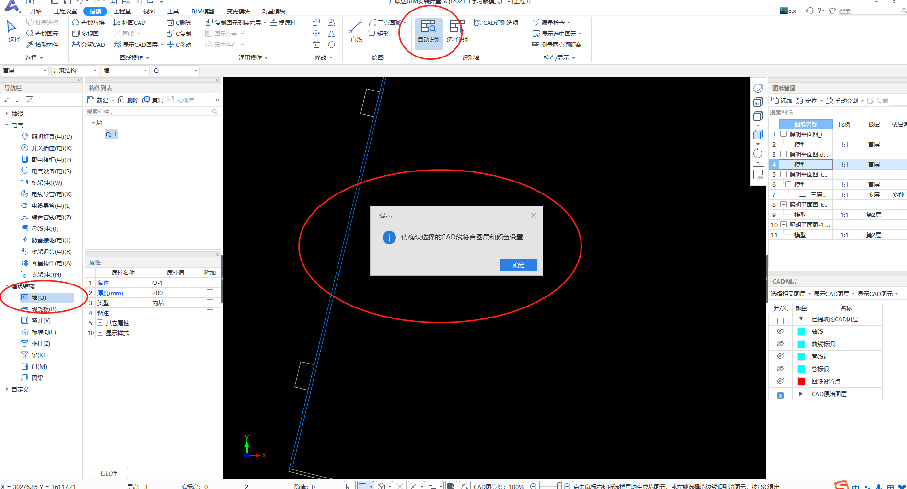This screenshot has width=907, height=489.
Task: Click 查找图元 tool
Action: click(x=42, y=34)
